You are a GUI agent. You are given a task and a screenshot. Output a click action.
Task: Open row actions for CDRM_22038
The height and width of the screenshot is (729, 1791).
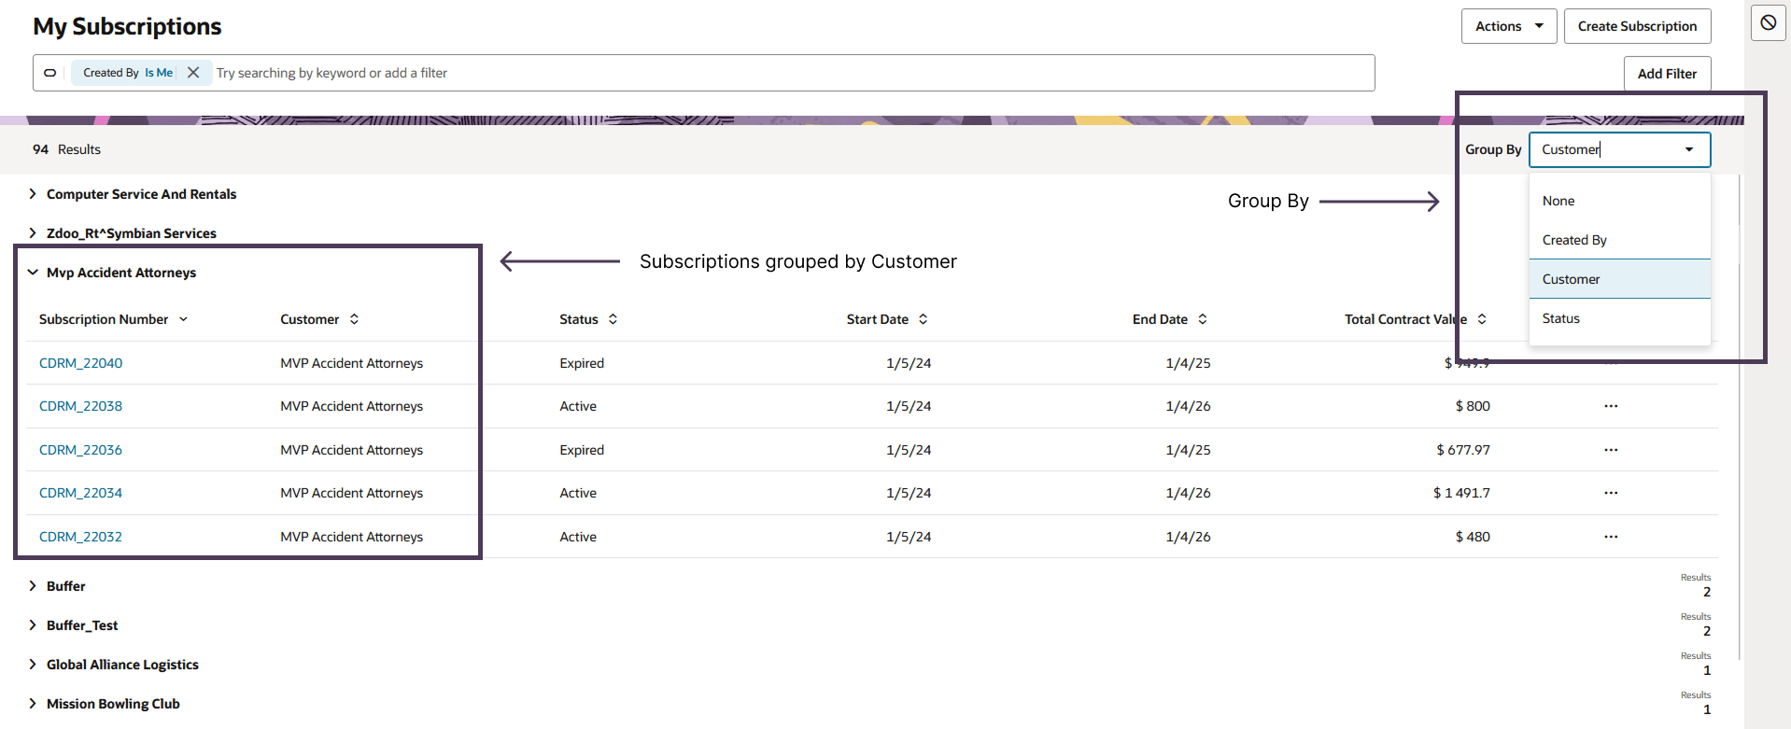point(1611,406)
